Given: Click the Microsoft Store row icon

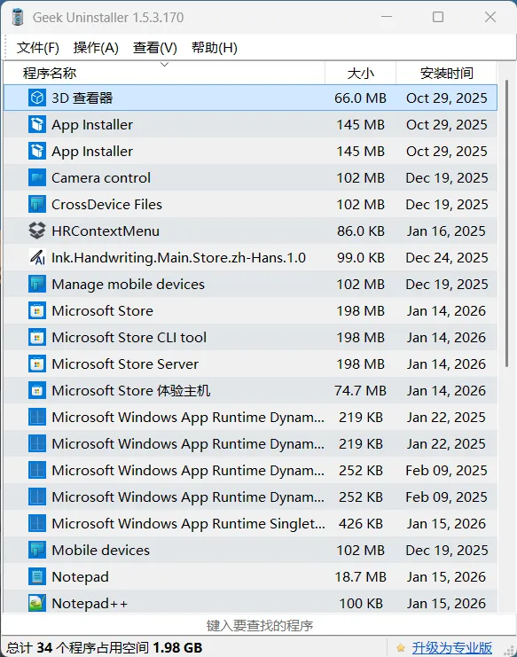Looking at the screenshot, I should (37, 311).
